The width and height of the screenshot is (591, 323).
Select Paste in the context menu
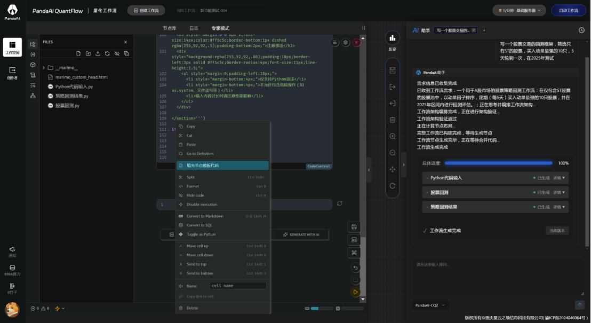coord(222,145)
